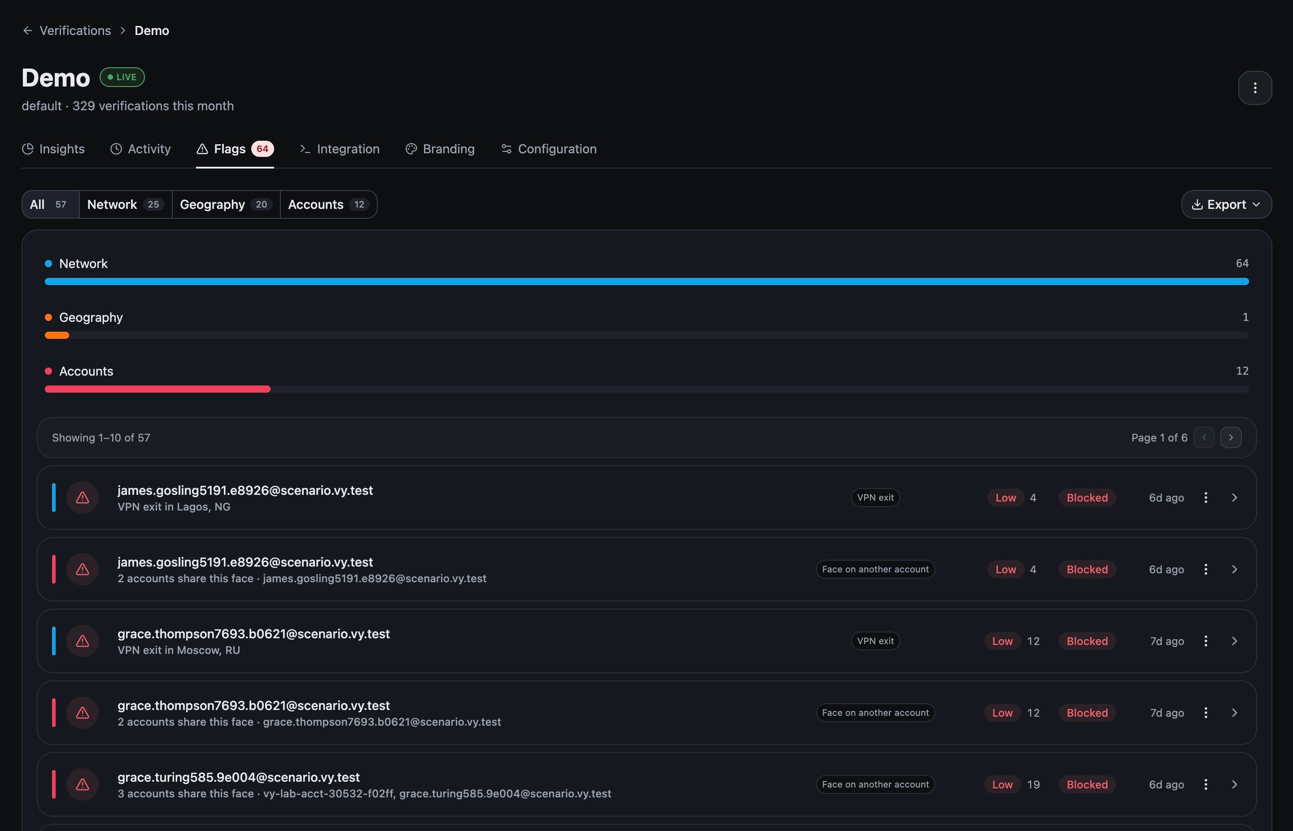This screenshot has height=831, width=1293.
Task: Click the Verifications breadcrumb link
Action: [x=75, y=31]
